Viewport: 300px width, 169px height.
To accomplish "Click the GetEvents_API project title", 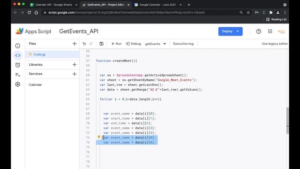I will 79,31.
